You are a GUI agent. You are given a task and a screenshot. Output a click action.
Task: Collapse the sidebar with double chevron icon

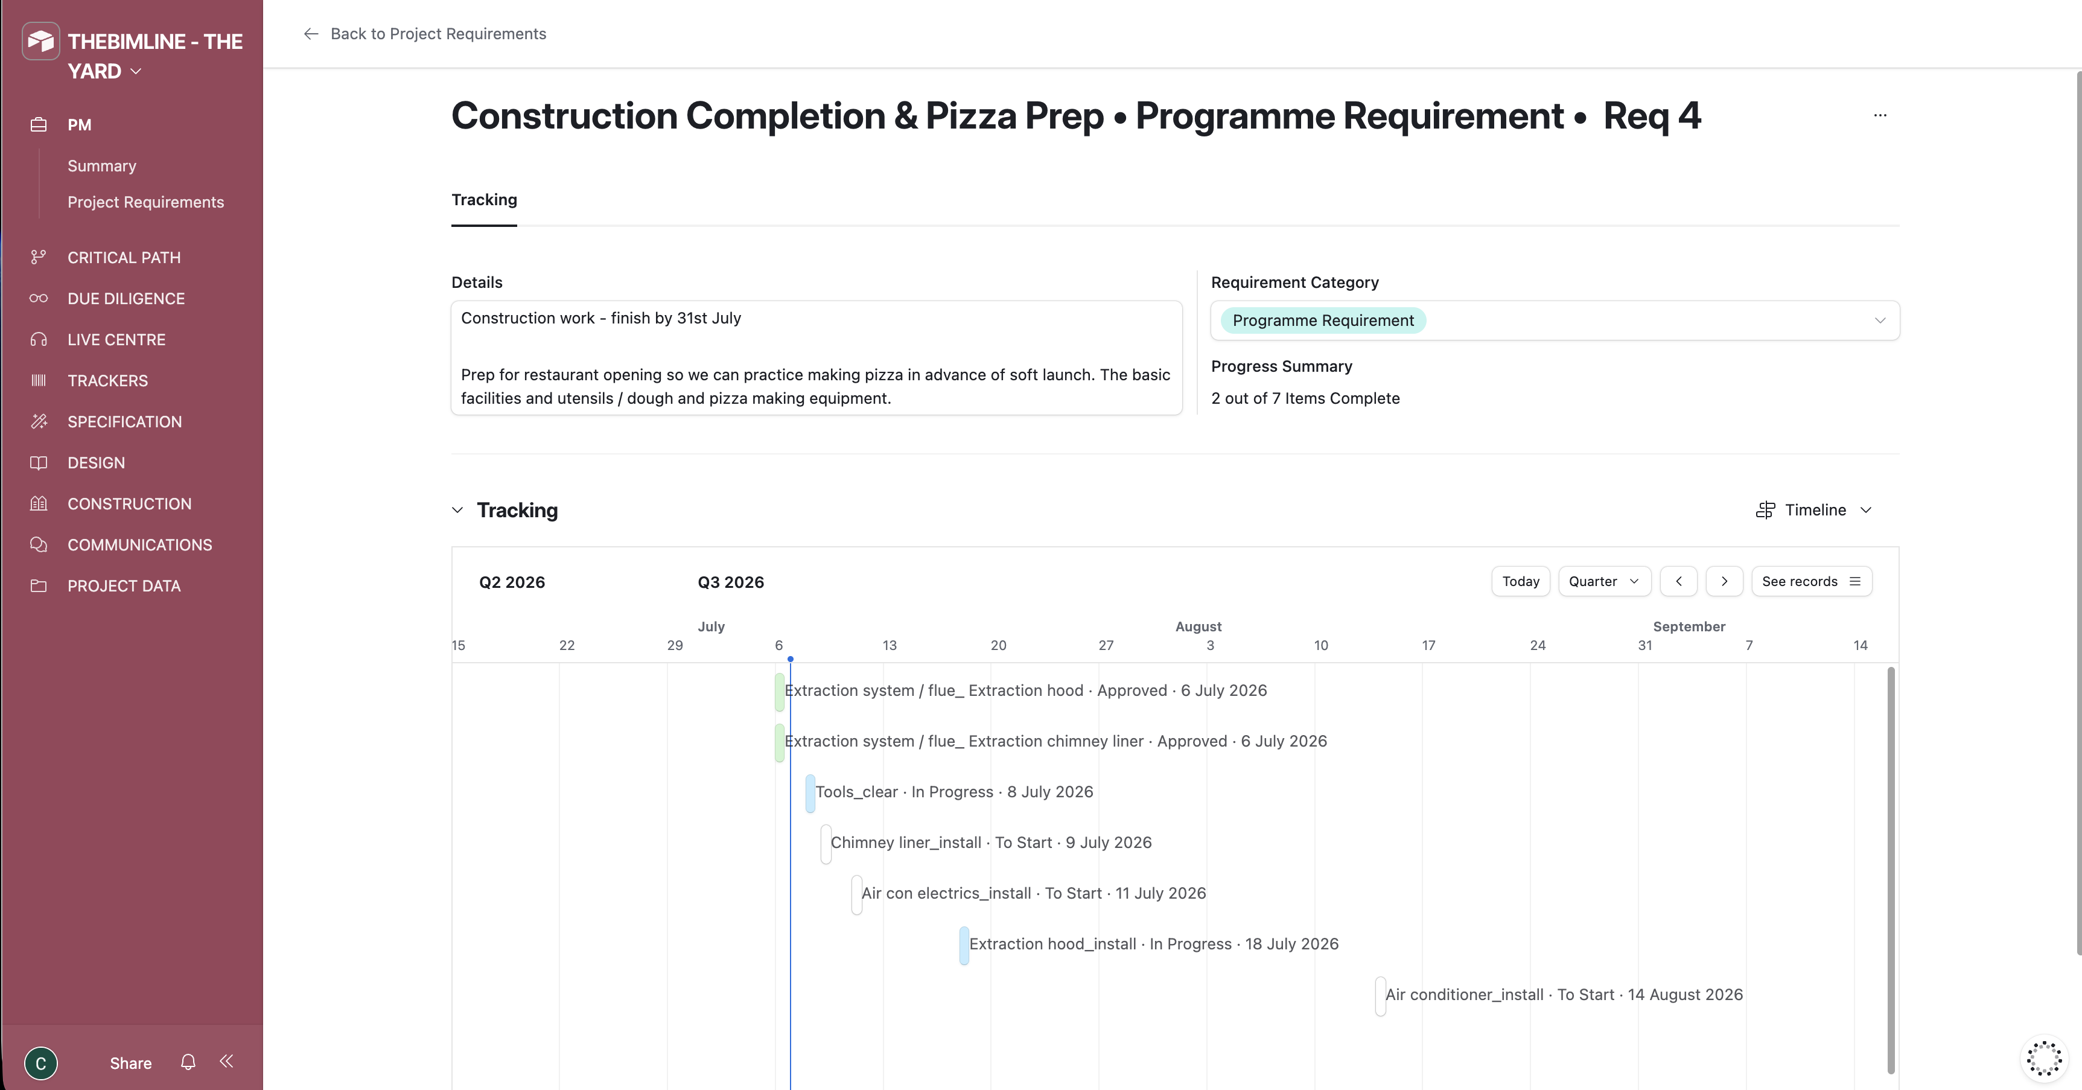pos(226,1061)
